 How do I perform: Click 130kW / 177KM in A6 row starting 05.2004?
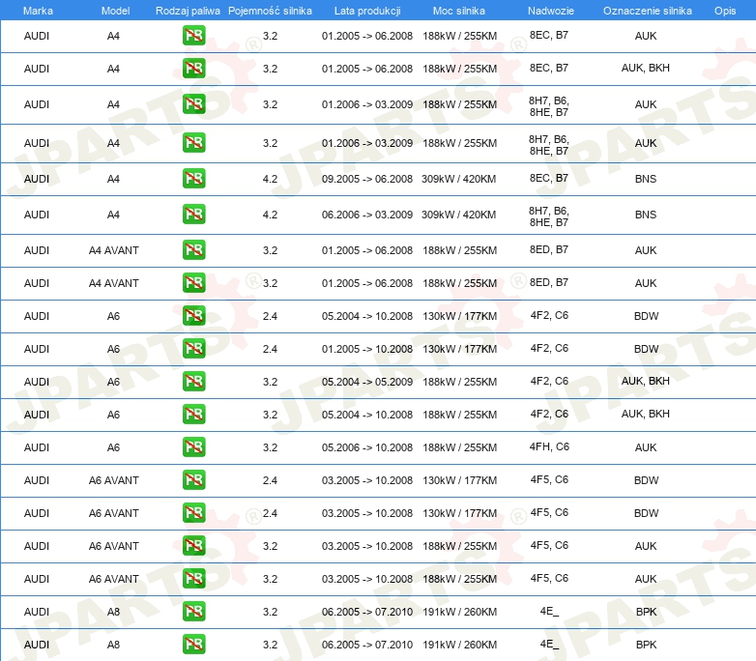pyautogui.click(x=460, y=316)
